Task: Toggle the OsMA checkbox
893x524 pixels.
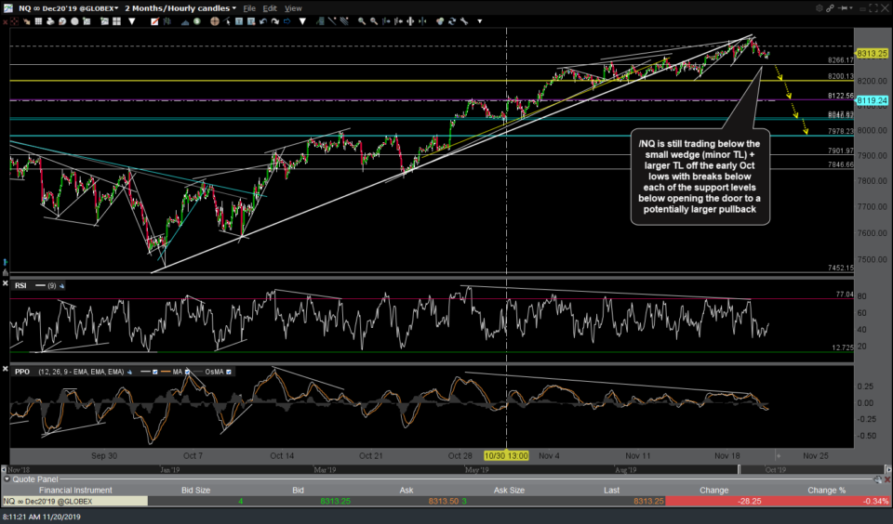Action: pyautogui.click(x=229, y=372)
